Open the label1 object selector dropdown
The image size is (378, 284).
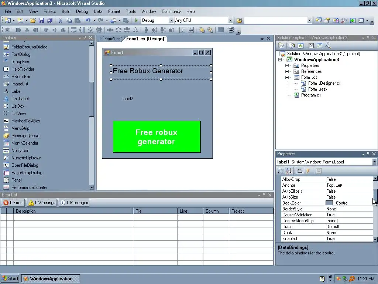(x=374, y=162)
